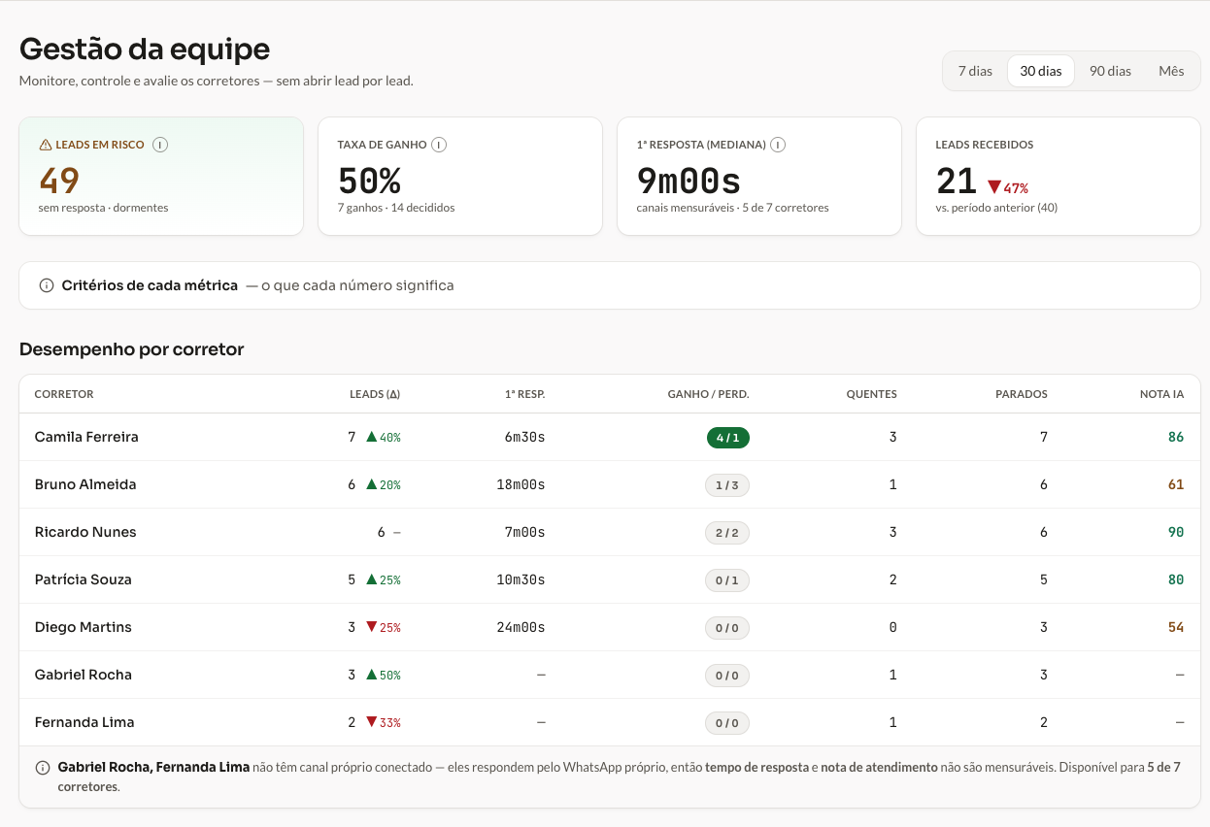Click info icon next to Taxa de ganho
Screen dimensions: 1210x827
(439, 145)
